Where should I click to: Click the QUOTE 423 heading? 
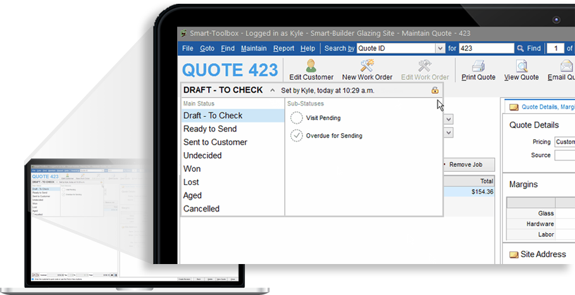tap(230, 70)
